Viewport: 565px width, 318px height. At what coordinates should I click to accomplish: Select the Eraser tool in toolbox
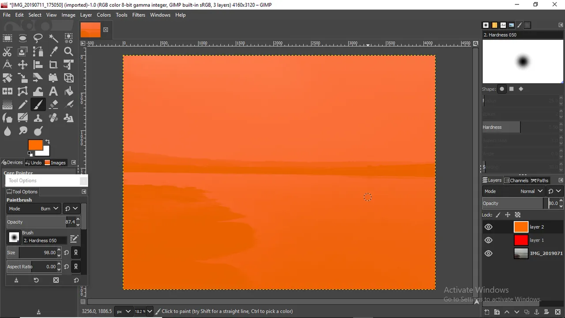53,105
